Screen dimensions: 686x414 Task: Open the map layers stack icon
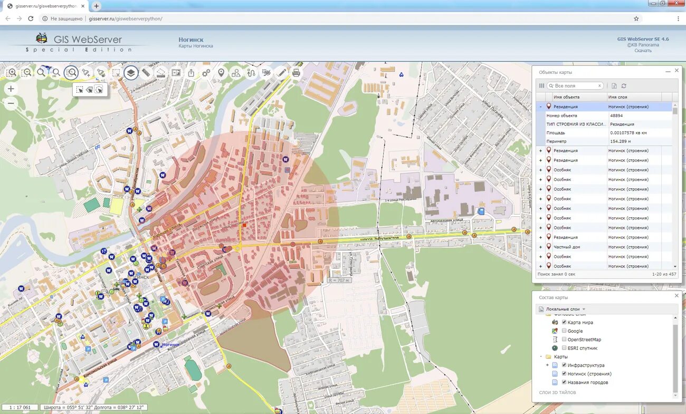(x=131, y=73)
